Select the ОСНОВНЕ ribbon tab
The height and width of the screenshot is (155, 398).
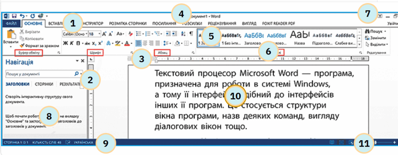coord(34,24)
